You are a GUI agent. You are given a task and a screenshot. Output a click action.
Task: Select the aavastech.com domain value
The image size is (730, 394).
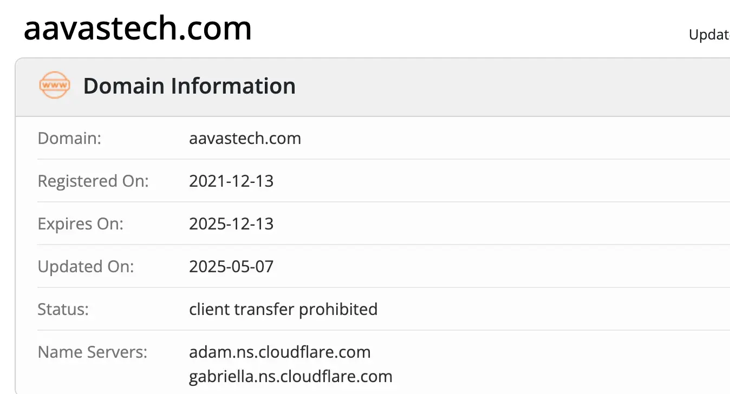pos(245,138)
